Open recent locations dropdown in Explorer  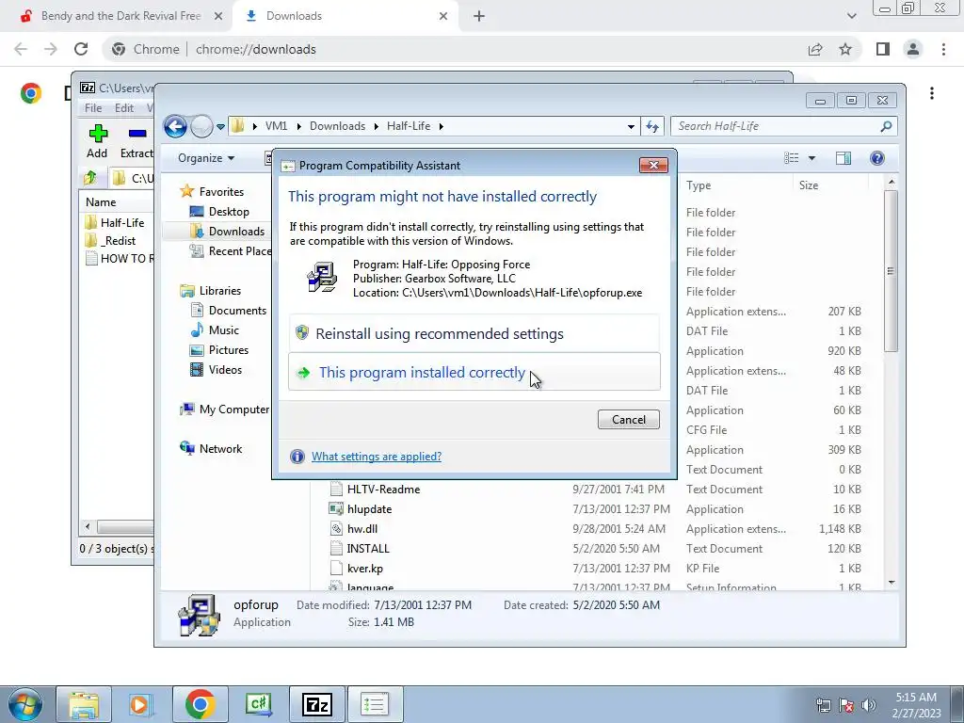point(220,127)
